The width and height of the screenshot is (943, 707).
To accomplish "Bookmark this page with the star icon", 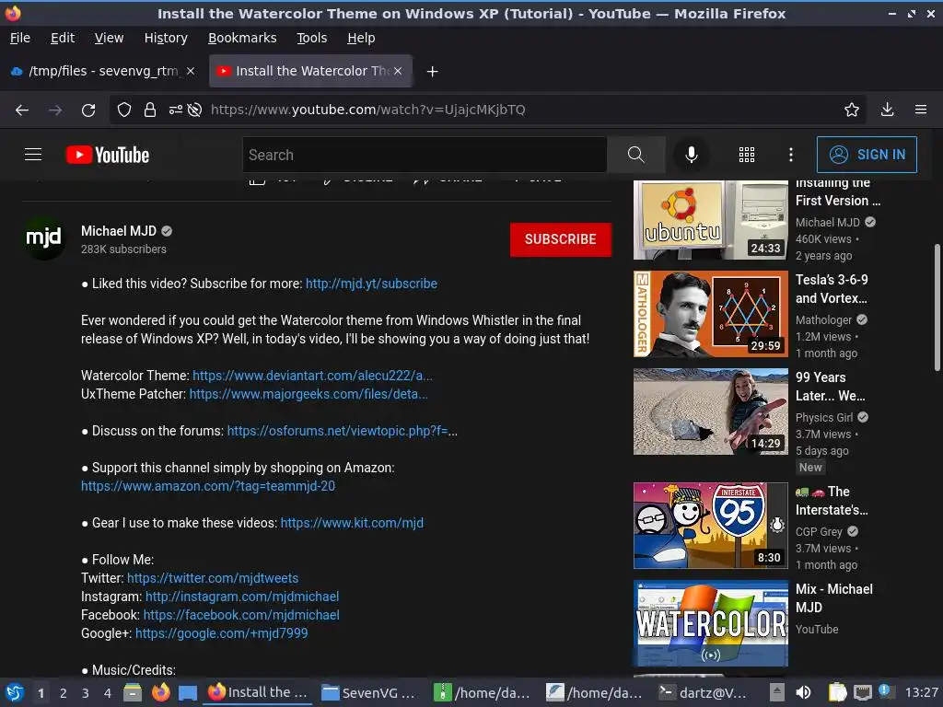I will (851, 110).
